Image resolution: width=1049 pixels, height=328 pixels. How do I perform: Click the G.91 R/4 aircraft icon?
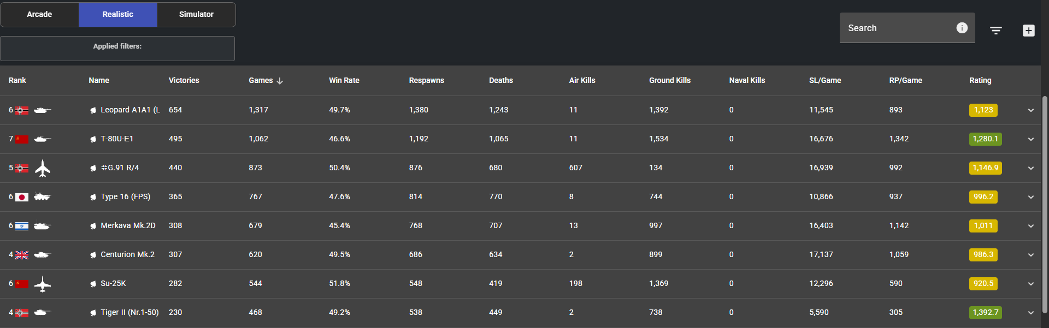click(43, 168)
